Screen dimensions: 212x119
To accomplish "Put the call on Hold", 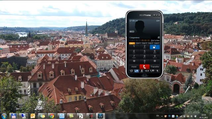I will pyautogui.click(x=134, y=67).
